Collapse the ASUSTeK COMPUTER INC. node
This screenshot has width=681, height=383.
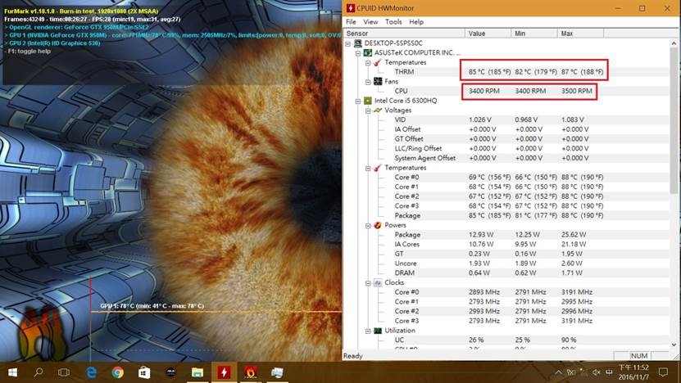point(358,53)
